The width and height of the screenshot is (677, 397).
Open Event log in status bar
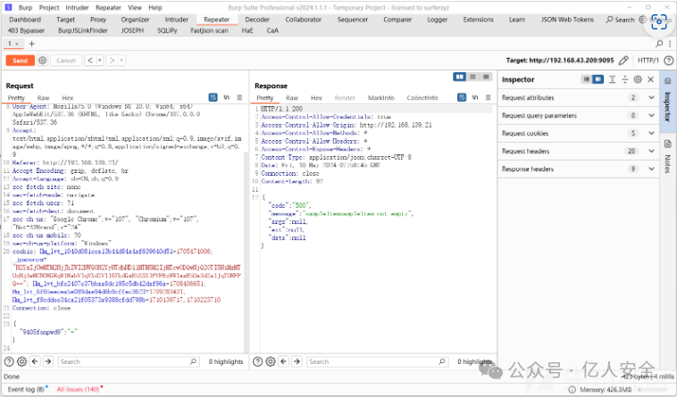[x=28, y=389]
